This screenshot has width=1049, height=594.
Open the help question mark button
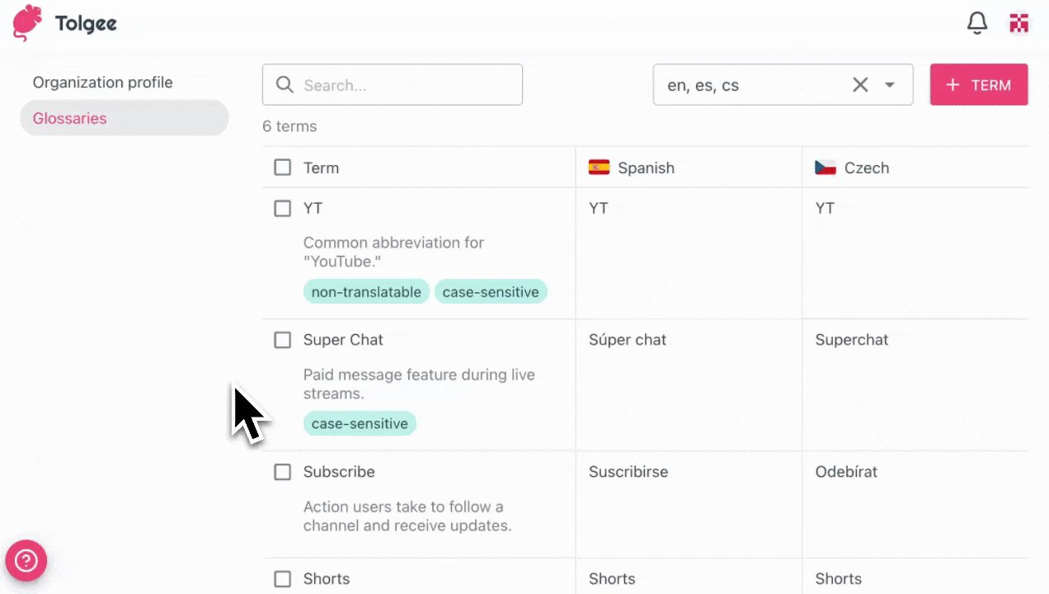(x=26, y=561)
